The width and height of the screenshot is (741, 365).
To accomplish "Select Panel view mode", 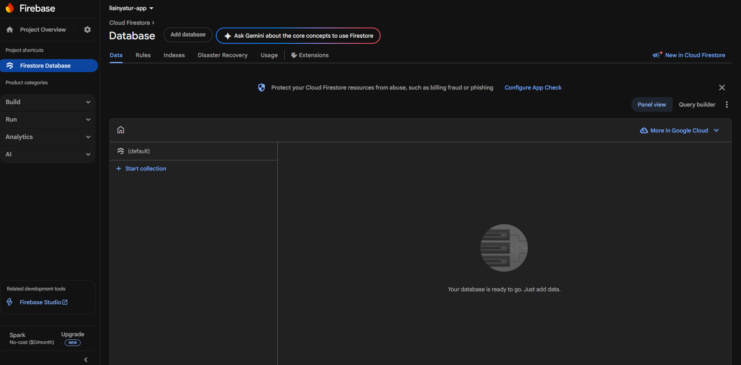I will 652,105.
